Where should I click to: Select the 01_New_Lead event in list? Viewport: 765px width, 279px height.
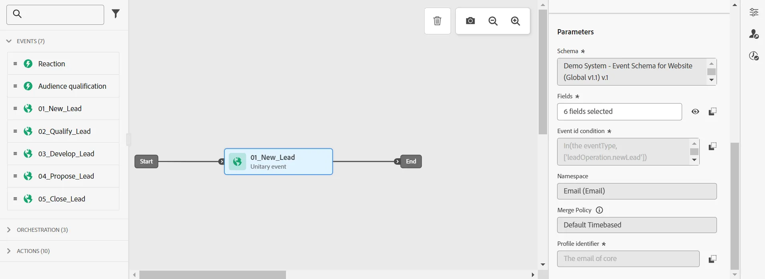pos(63,109)
